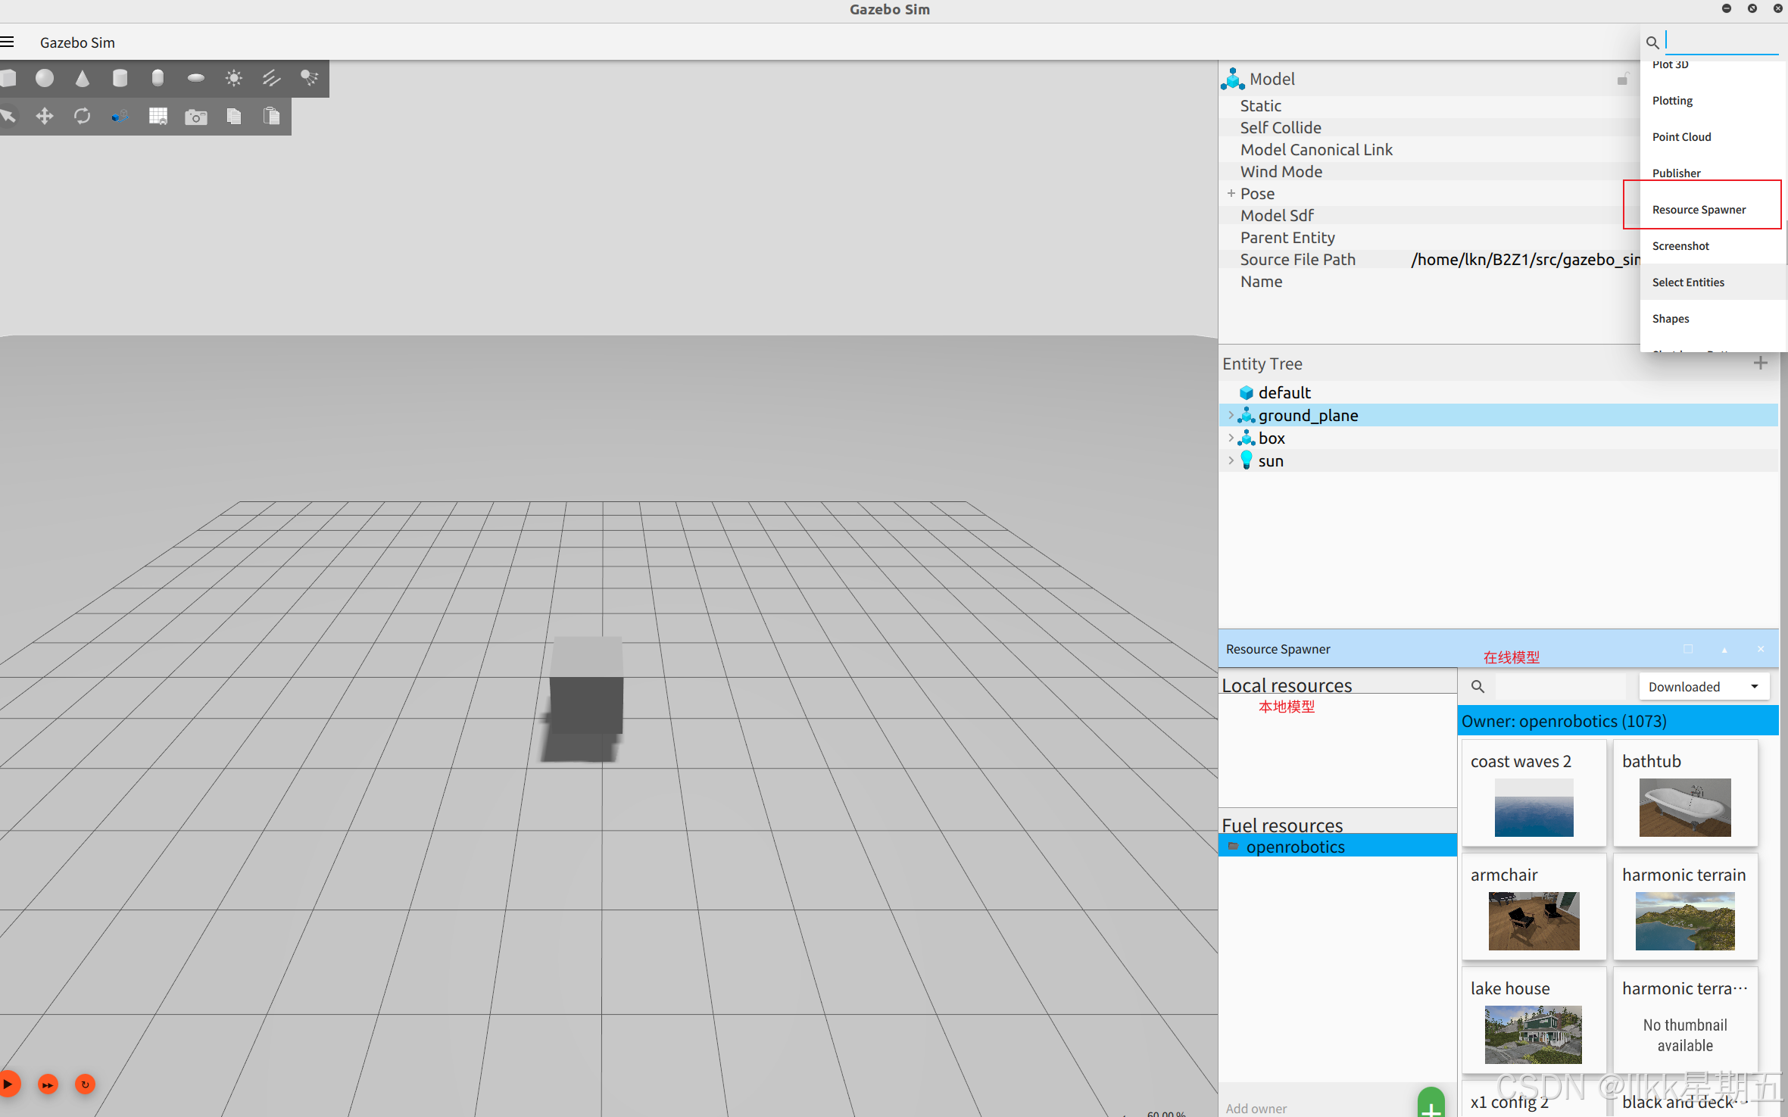The height and width of the screenshot is (1117, 1788).
Task: Choose Resource Spawner from plugin list
Action: coord(1699,210)
